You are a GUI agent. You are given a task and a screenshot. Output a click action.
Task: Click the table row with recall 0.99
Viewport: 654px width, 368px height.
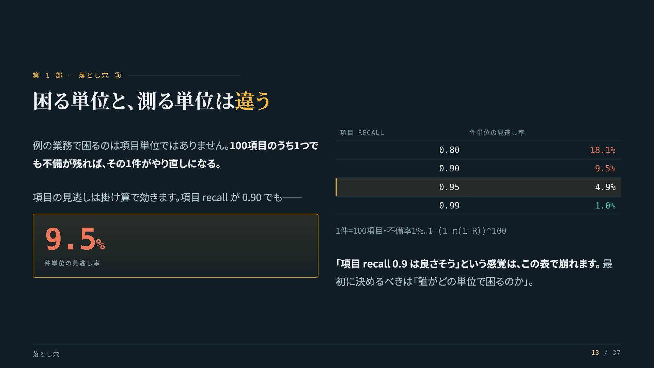(478, 205)
